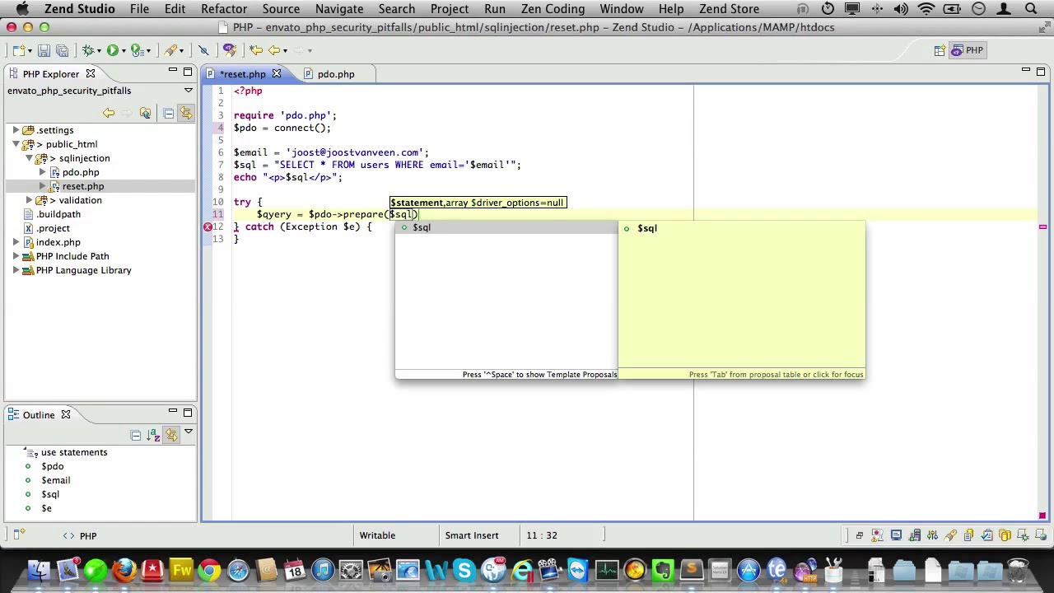Select reset.php in PHP Explorer
The width and height of the screenshot is (1054, 593).
click(x=83, y=186)
